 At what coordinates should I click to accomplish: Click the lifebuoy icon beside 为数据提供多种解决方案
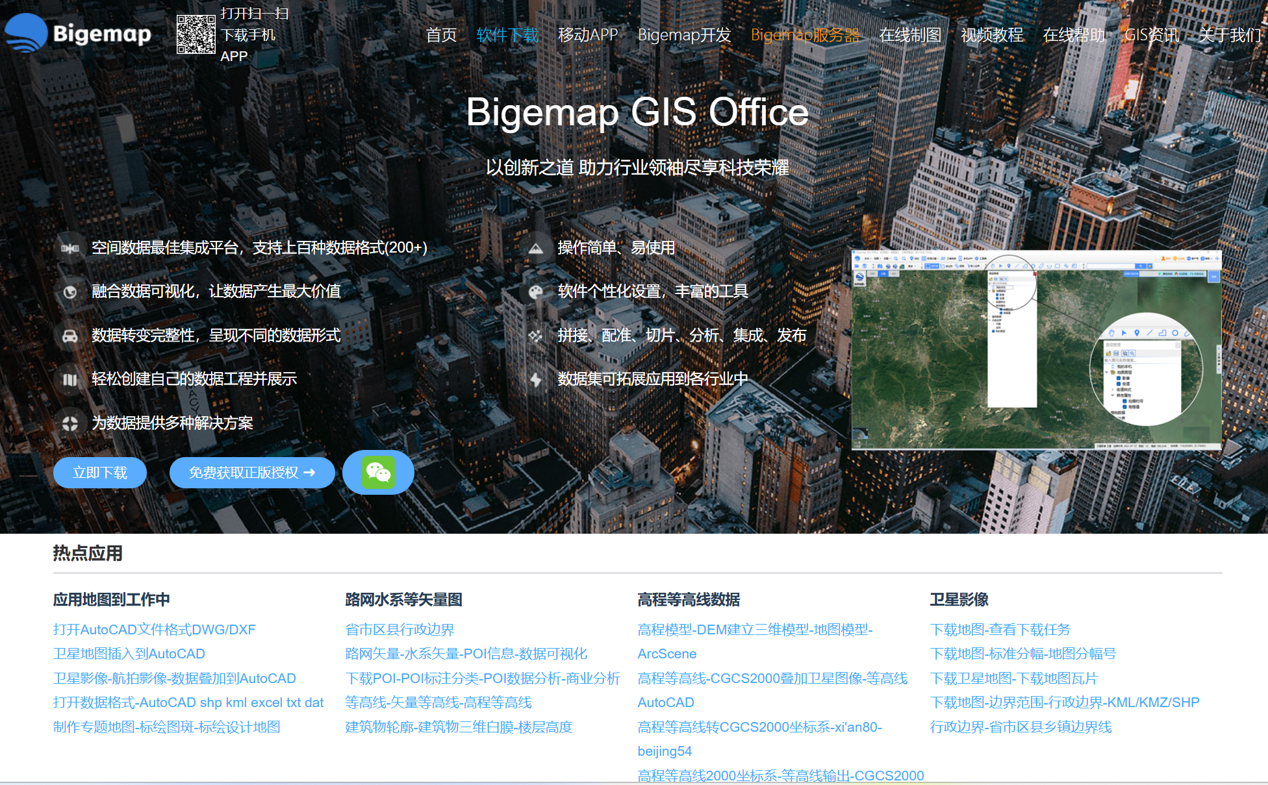[x=70, y=423]
